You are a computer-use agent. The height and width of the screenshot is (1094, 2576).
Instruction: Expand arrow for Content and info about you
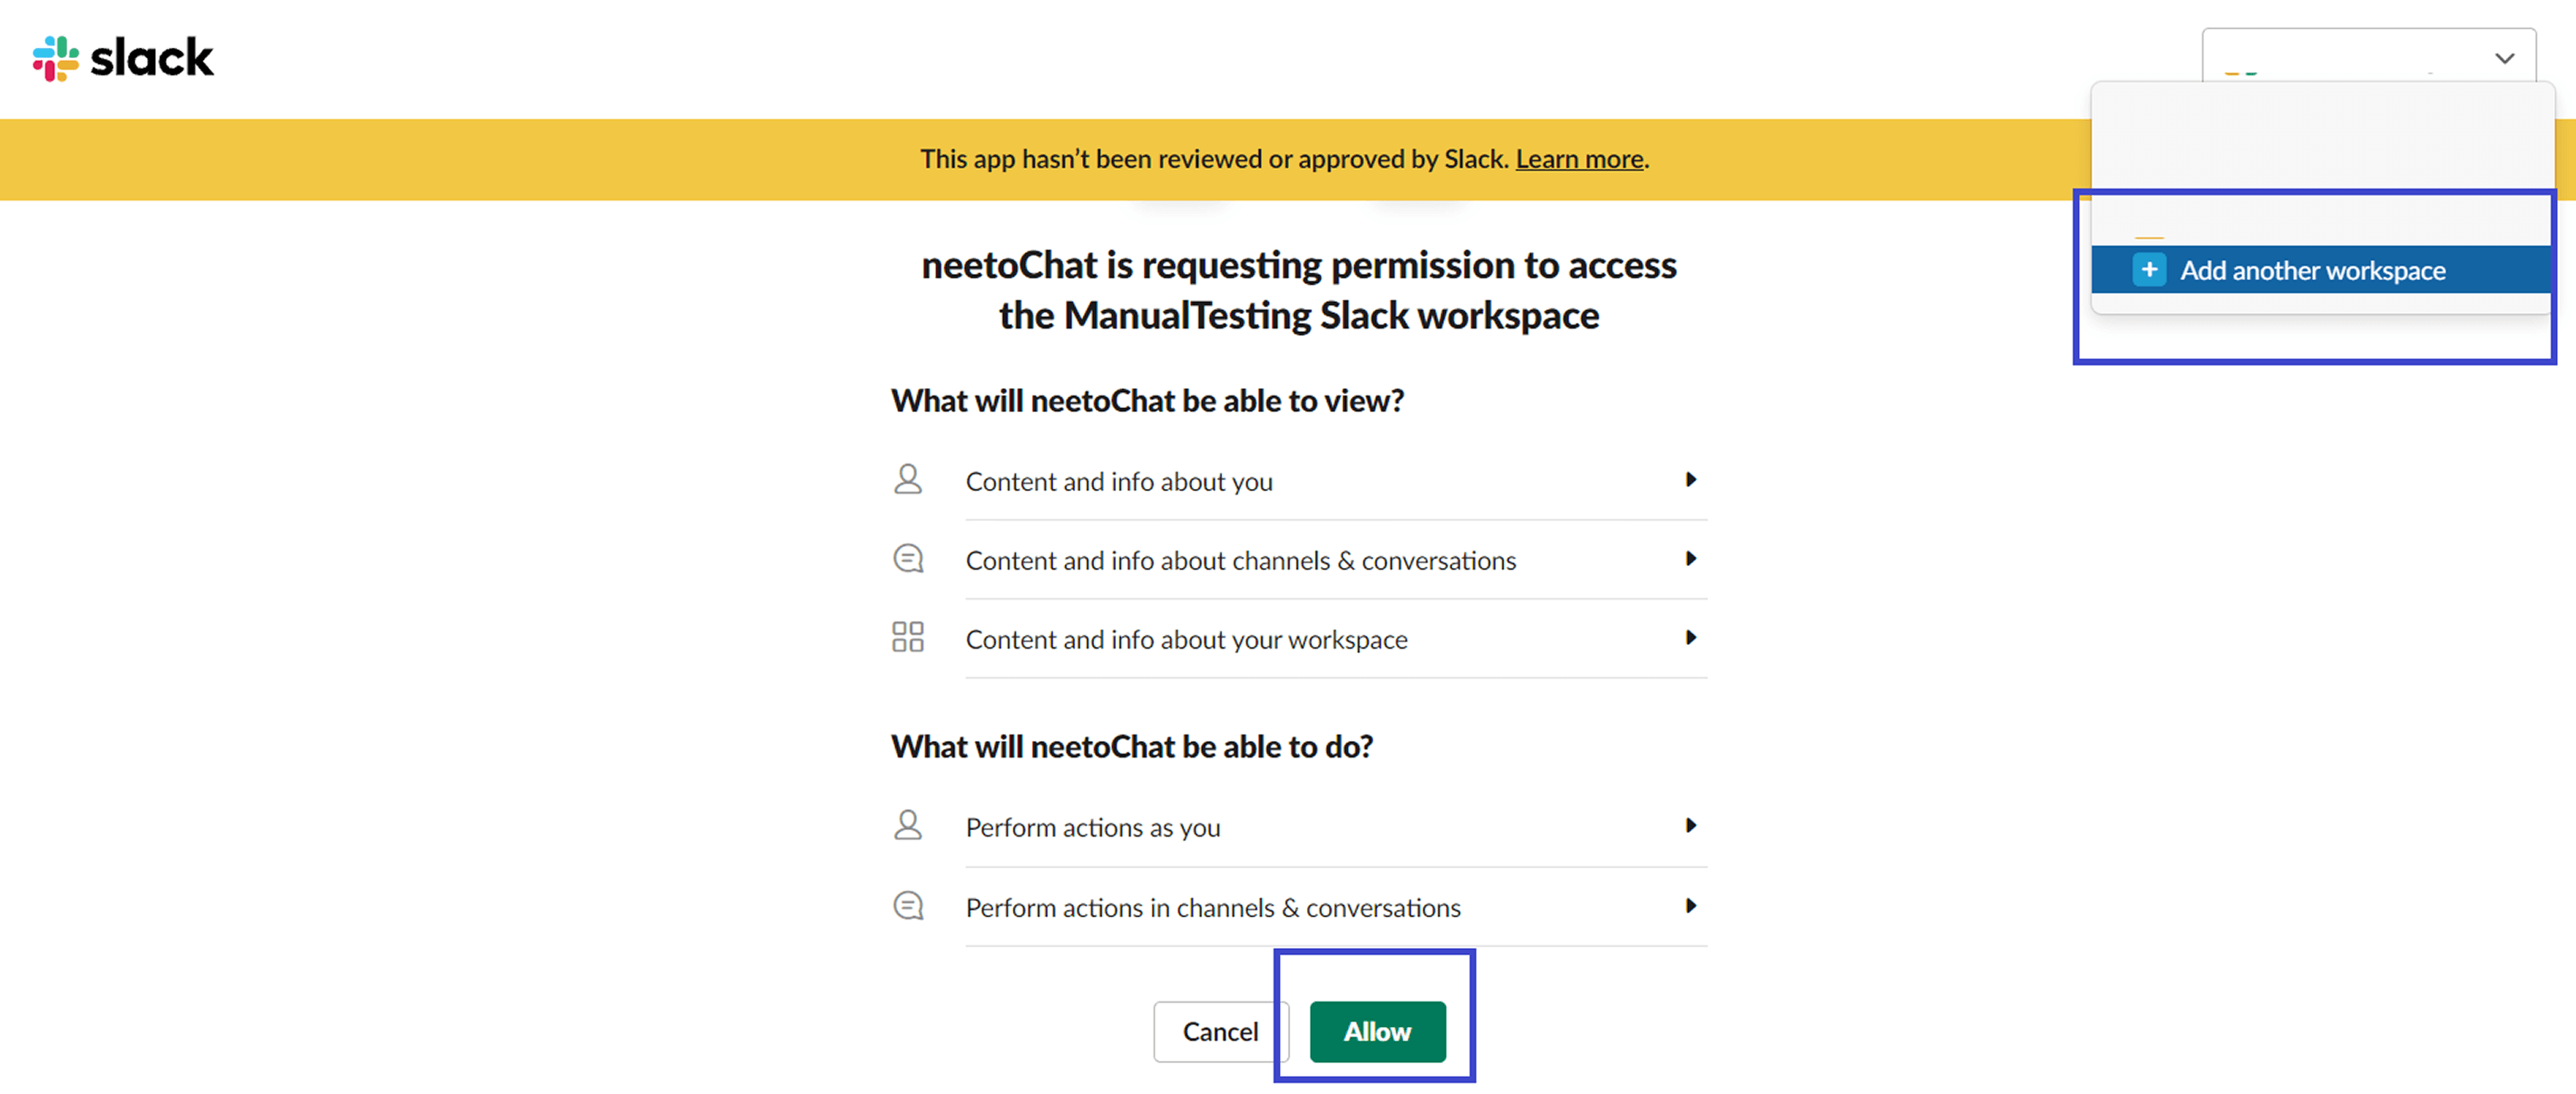1690,480
